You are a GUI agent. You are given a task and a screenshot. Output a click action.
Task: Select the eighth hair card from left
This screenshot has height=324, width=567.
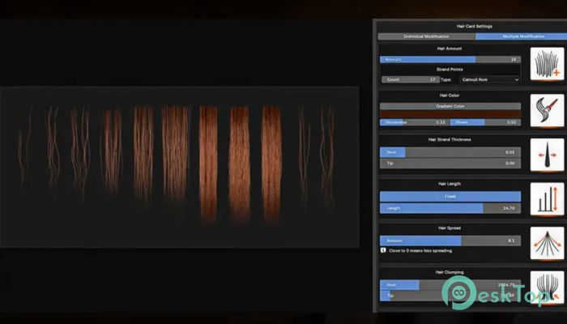click(240, 163)
